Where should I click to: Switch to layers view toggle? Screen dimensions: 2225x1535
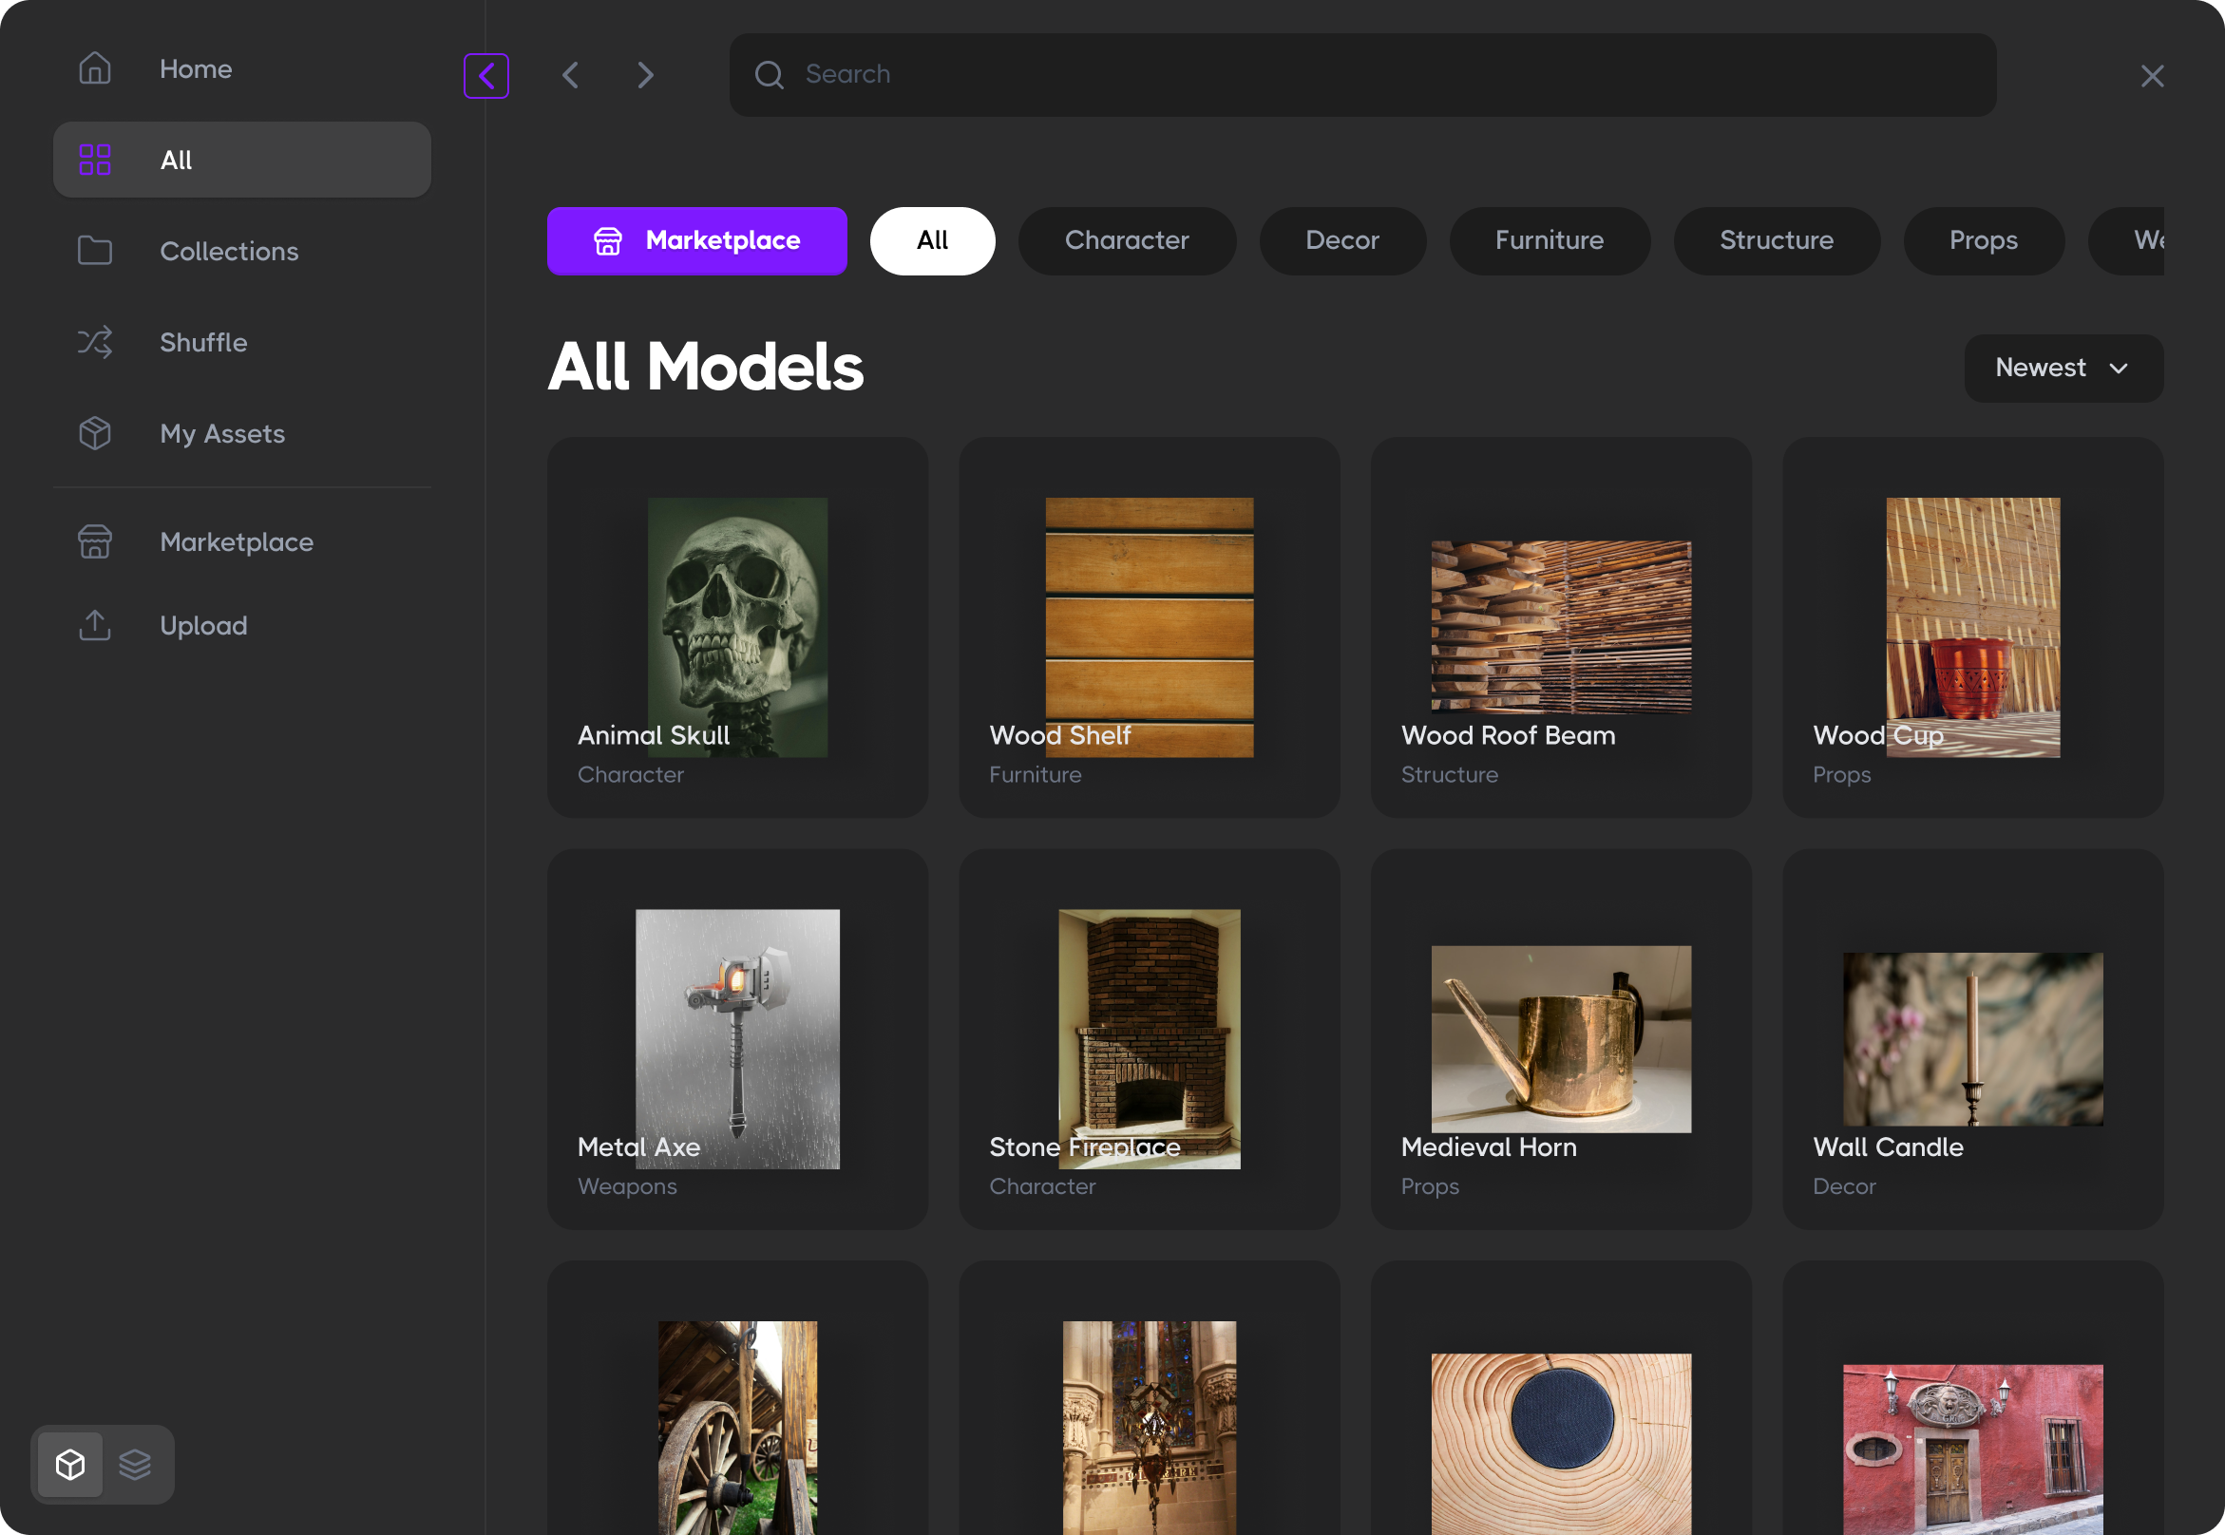pyautogui.click(x=135, y=1464)
